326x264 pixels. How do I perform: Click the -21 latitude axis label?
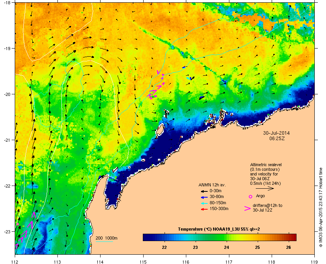tap(7, 140)
